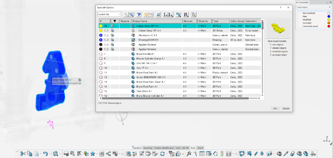The image size is (333, 158).
Task: Click the yellow Modified color swatch
Action: point(328,19)
